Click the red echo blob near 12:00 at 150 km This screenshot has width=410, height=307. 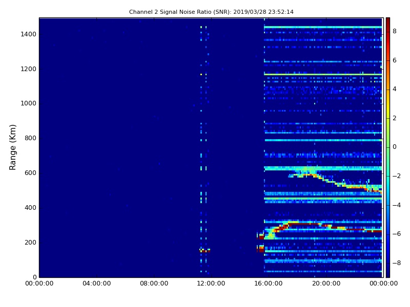click(x=204, y=251)
